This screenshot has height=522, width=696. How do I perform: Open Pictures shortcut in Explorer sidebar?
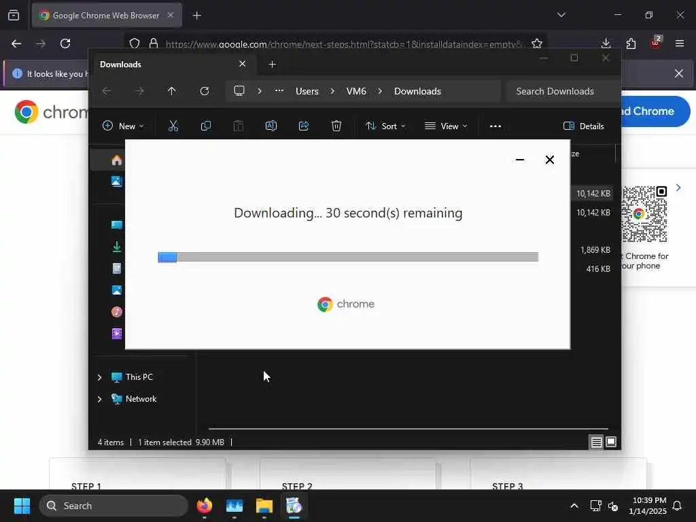117,290
